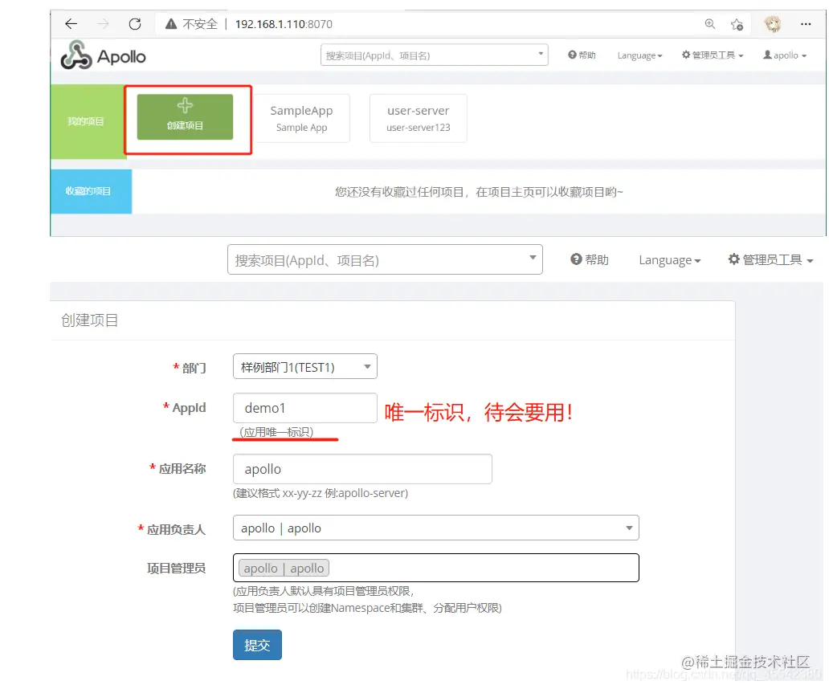This screenshot has width=829, height=689.
Task: Click the apollo | apollo tag in 项目管理员
Action: (x=284, y=568)
